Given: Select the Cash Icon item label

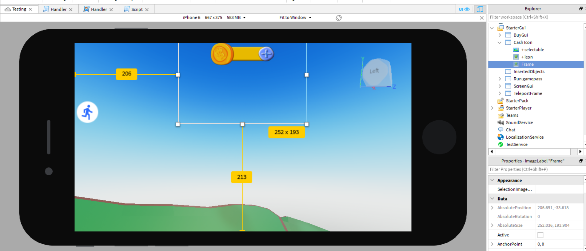Looking at the screenshot, I should click(523, 42).
